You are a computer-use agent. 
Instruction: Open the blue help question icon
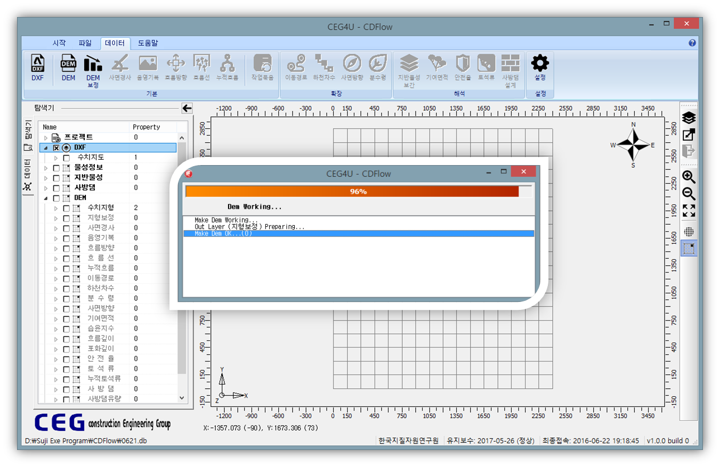click(692, 43)
